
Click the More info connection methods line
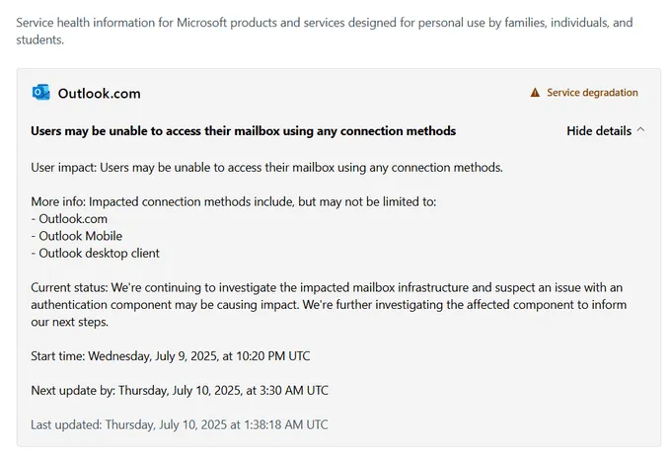click(233, 201)
